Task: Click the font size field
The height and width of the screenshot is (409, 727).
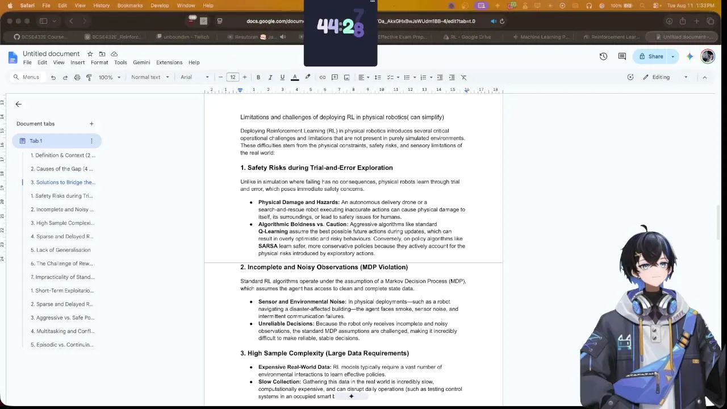Action: pos(233,77)
